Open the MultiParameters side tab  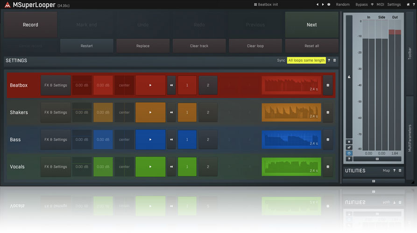[x=410, y=137]
